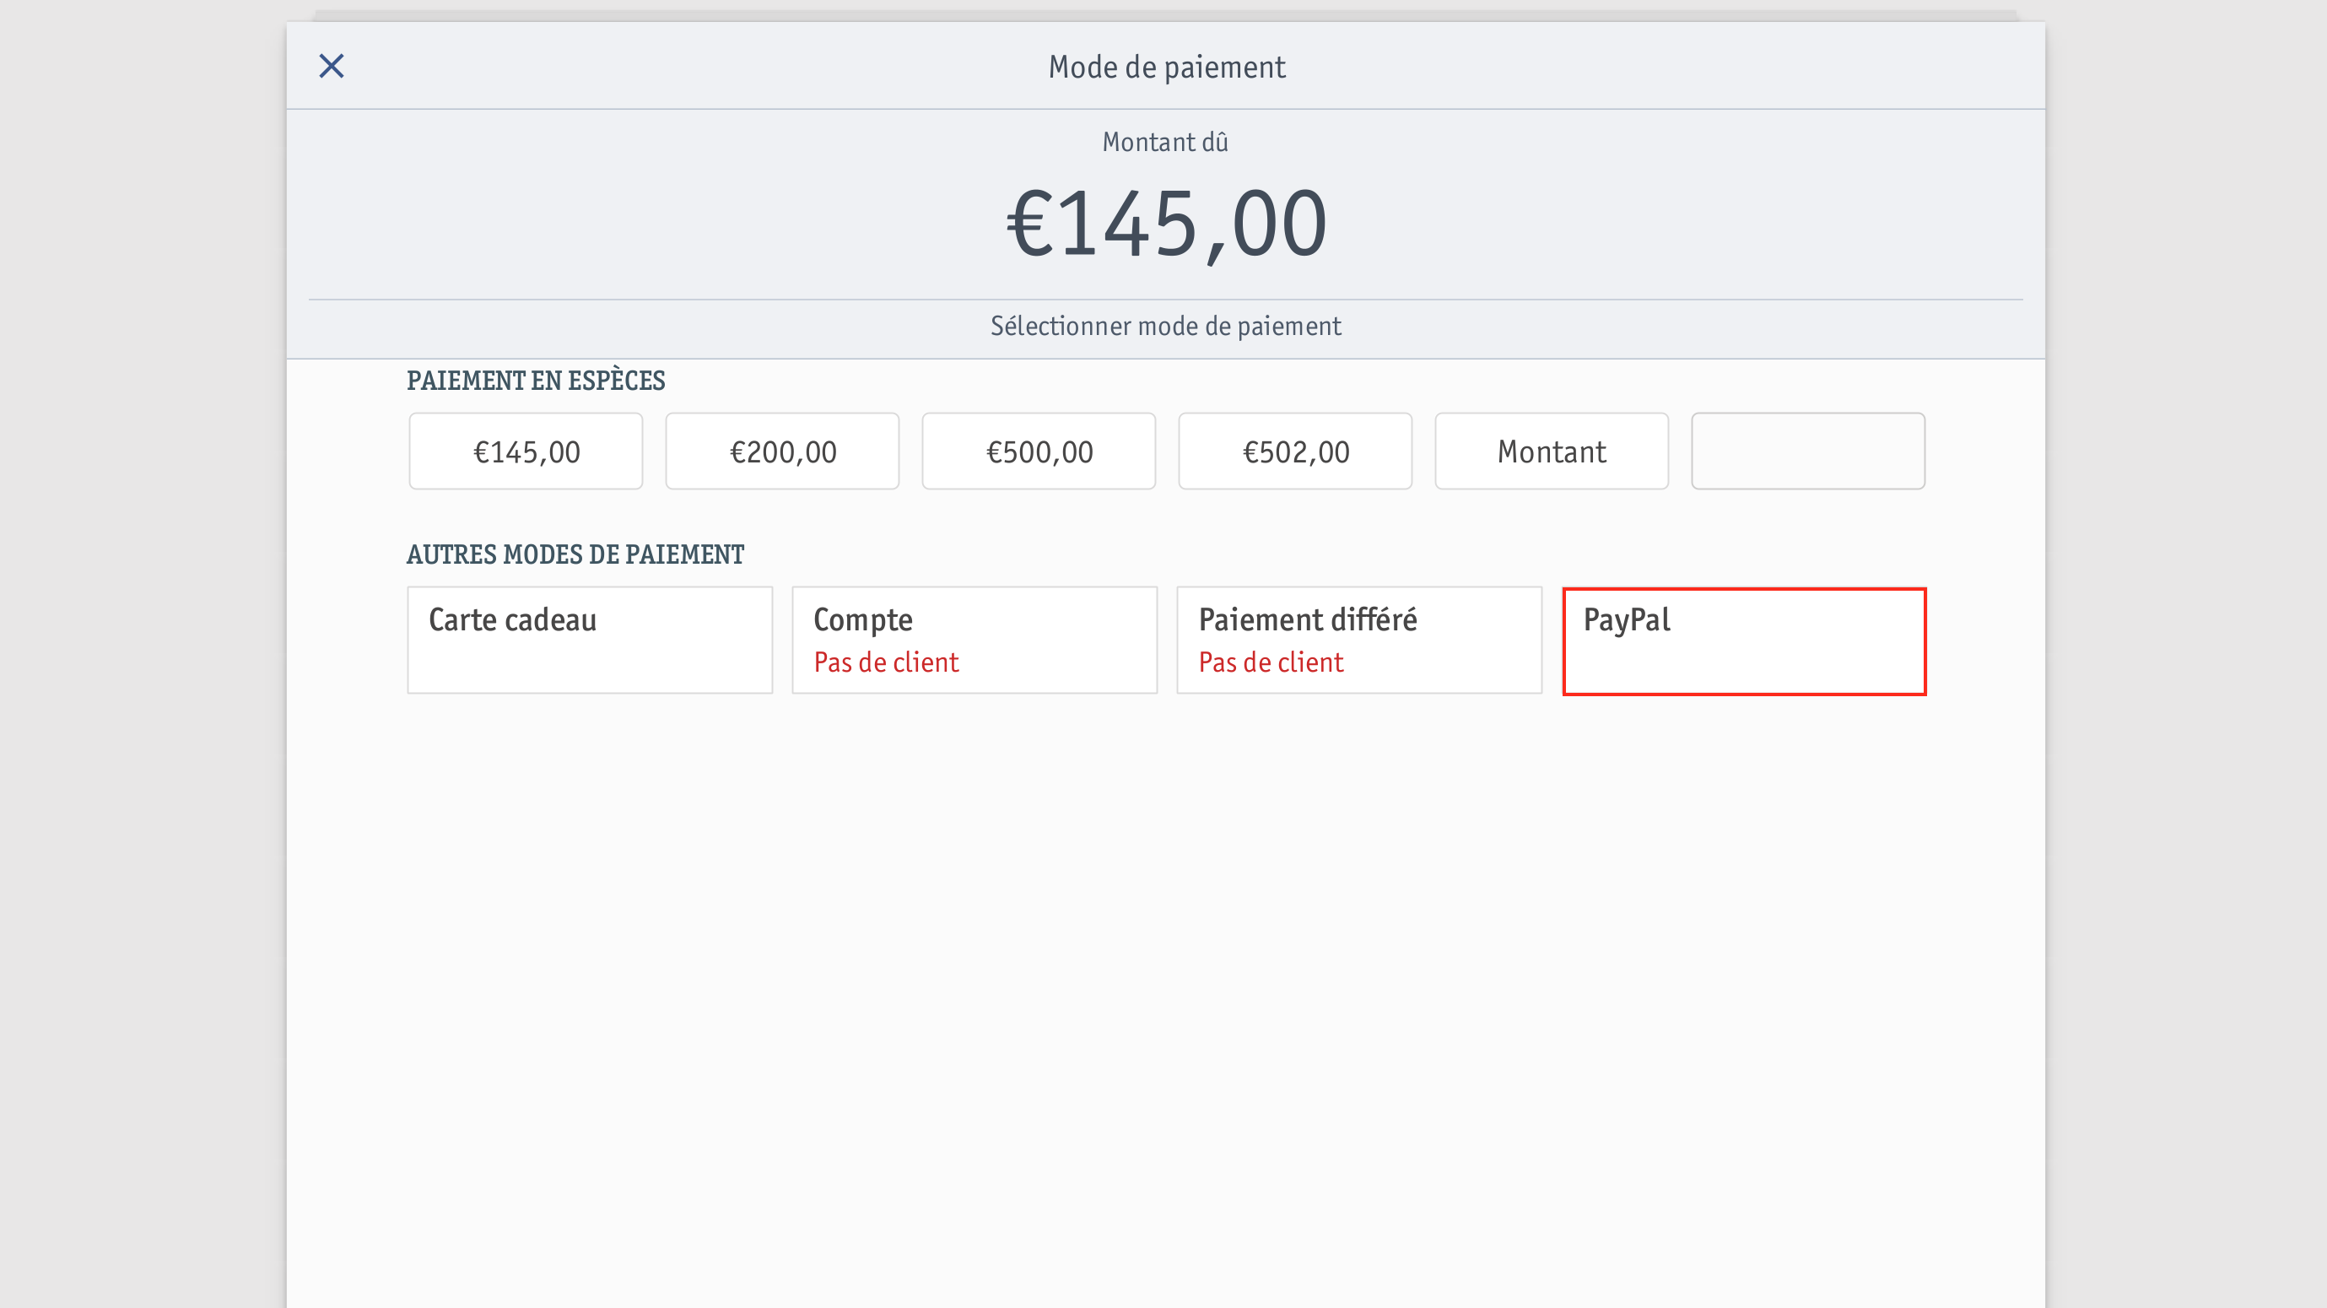This screenshot has width=2327, height=1308.
Task: Select Paiement différé payment option
Action: [1359, 640]
